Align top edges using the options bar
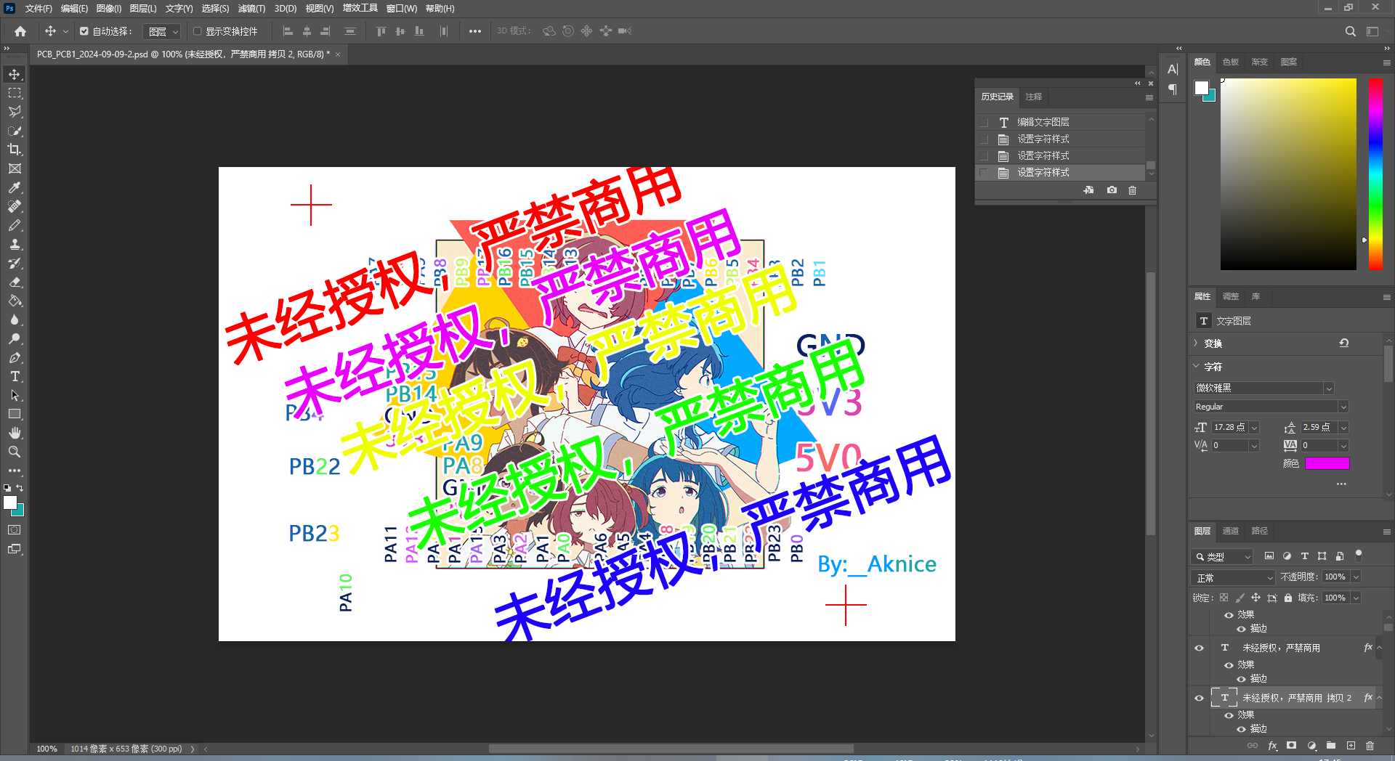The height and width of the screenshot is (761, 1395). 381,31
